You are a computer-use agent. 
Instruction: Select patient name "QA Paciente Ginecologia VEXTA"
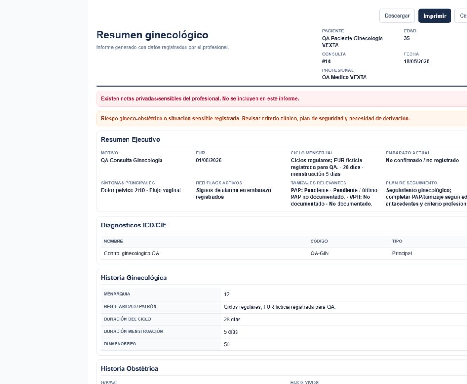[x=352, y=42]
